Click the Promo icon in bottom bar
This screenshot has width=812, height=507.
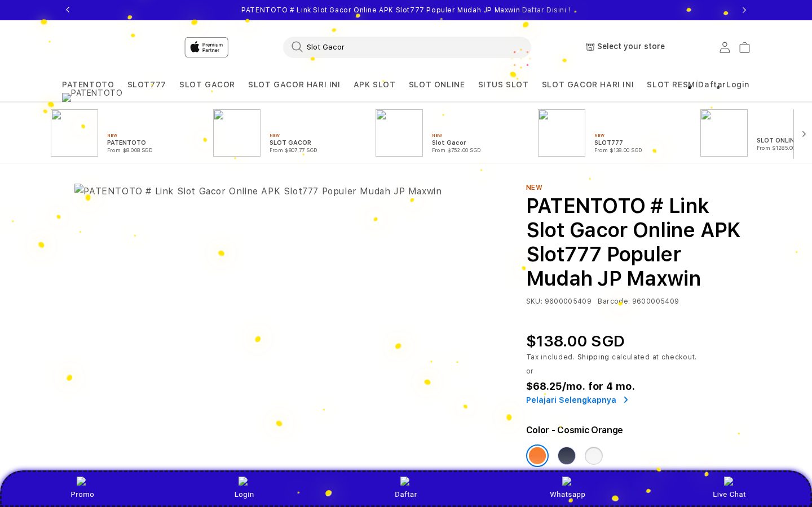(81, 481)
